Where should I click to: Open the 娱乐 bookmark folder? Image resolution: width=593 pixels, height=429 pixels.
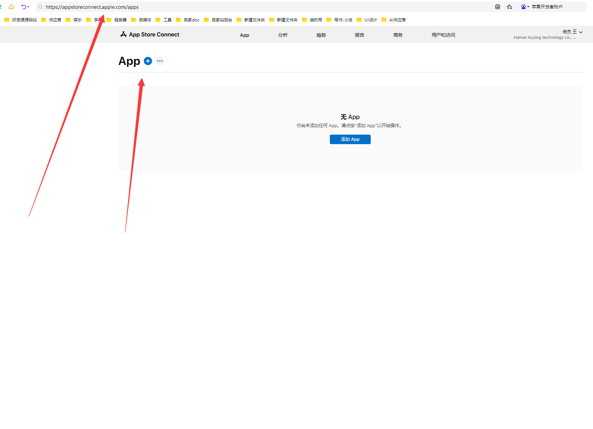point(74,20)
